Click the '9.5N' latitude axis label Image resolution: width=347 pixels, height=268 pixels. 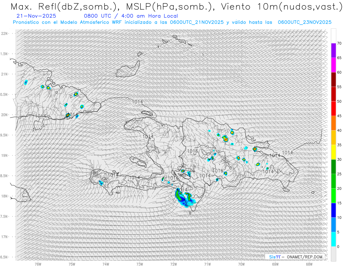(x=4, y=135)
